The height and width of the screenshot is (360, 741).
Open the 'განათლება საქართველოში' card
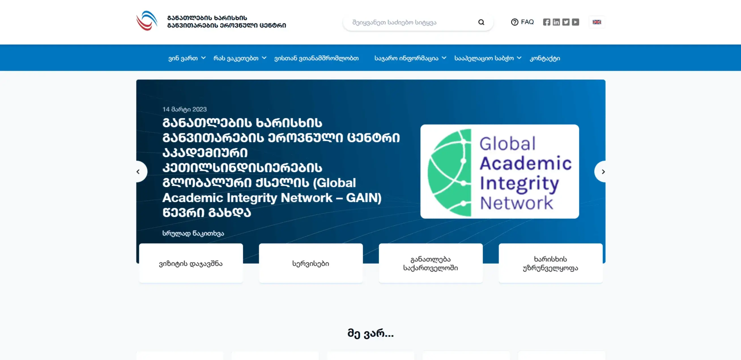(431, 263)
